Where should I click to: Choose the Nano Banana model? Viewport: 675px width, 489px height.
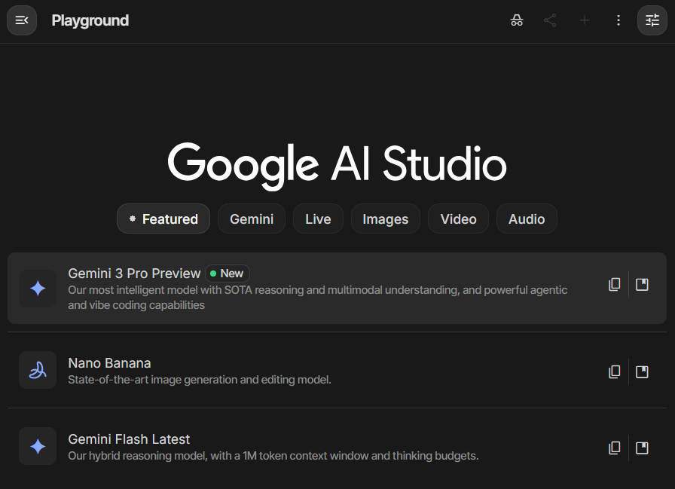coord(337,370)
